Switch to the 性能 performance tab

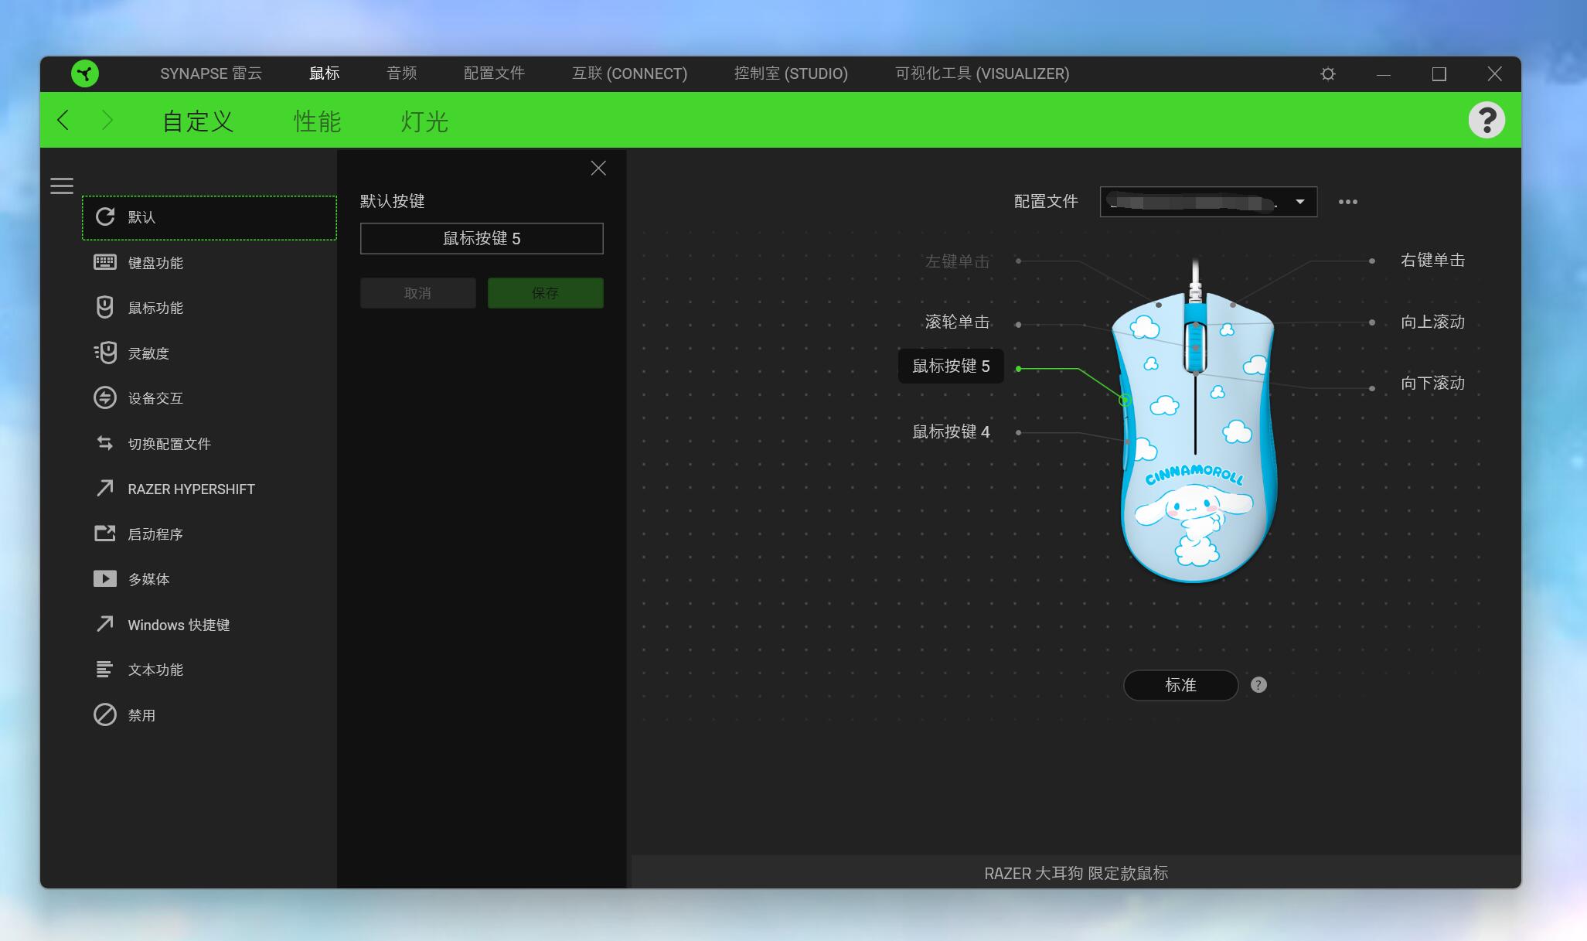tap(317, 121)
